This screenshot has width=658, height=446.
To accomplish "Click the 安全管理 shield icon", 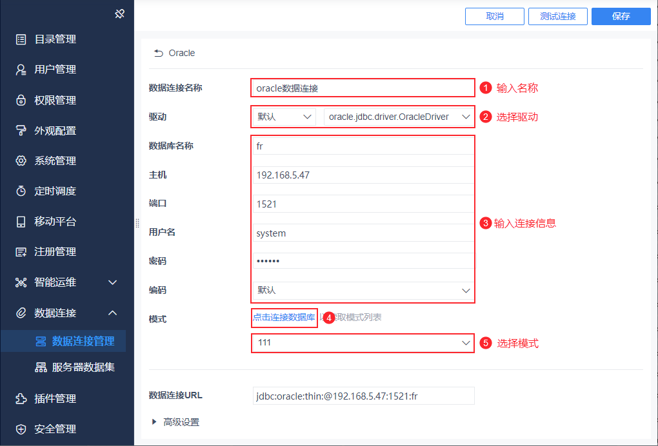I will click(x=21, y=429).
